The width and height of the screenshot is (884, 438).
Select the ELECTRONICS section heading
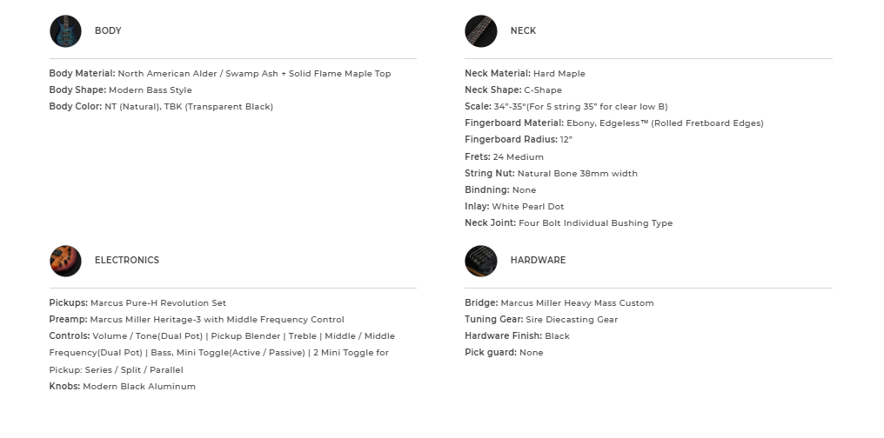(x=127, y=261)
